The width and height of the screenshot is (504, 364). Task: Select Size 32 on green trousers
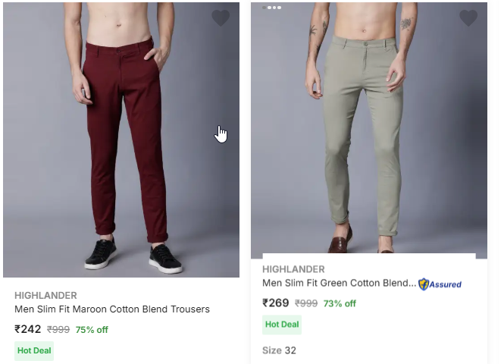(280, 350)
